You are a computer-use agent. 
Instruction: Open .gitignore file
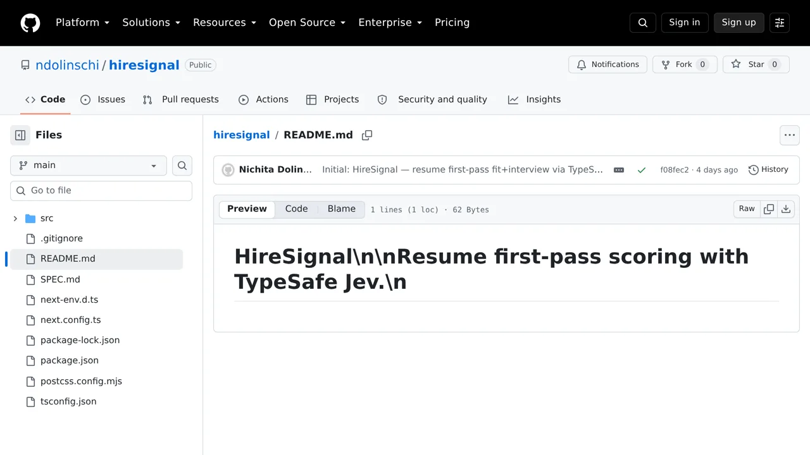[61, 239]
